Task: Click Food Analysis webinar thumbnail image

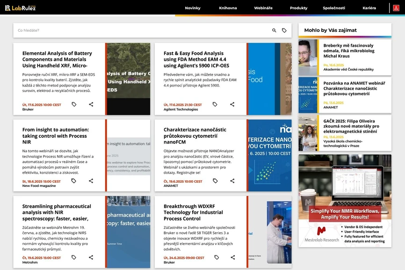Action: 270,79
